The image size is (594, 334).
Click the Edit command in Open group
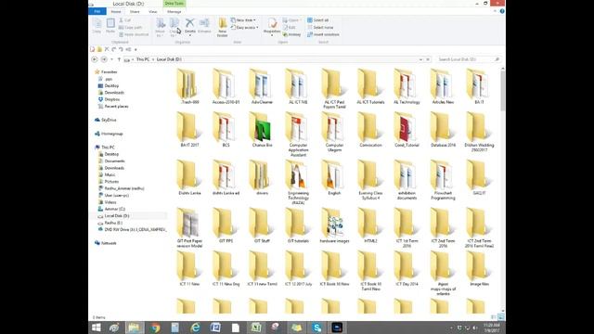click(290, 27)
